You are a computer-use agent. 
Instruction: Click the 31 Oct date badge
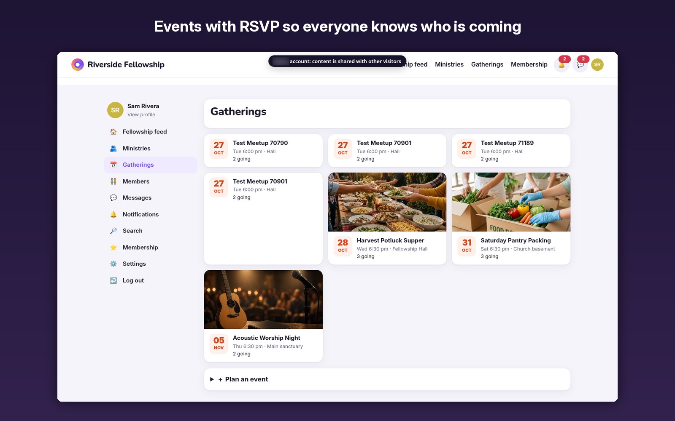point(467,246)
